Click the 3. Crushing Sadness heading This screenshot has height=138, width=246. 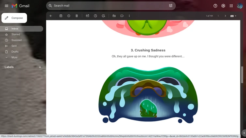[148, 50]
